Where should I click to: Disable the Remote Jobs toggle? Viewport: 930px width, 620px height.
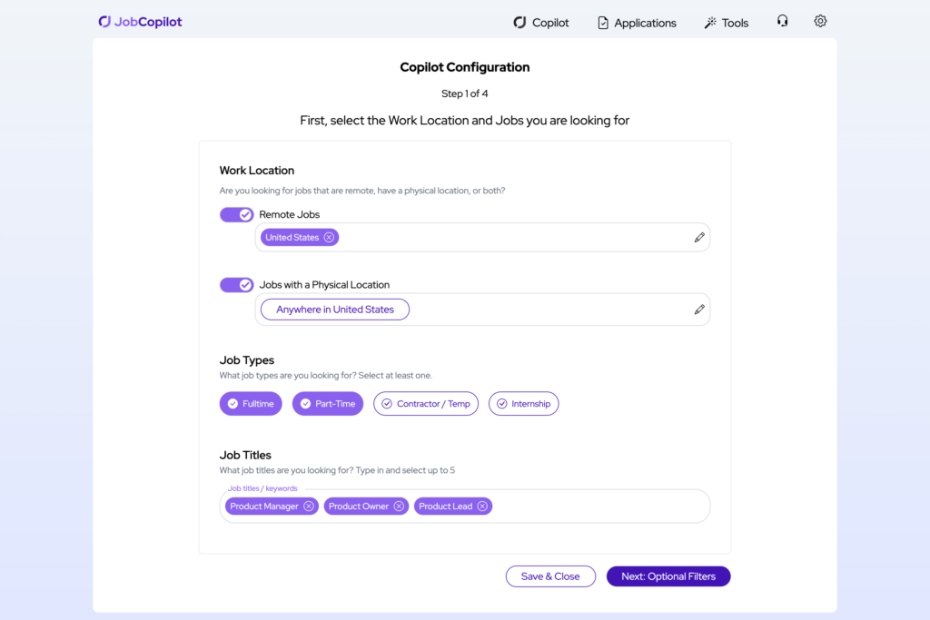[236, 214]
